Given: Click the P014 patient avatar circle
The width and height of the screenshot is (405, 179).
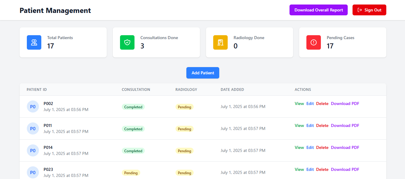Looking at the screenshot, I should [x=33, y=150].
